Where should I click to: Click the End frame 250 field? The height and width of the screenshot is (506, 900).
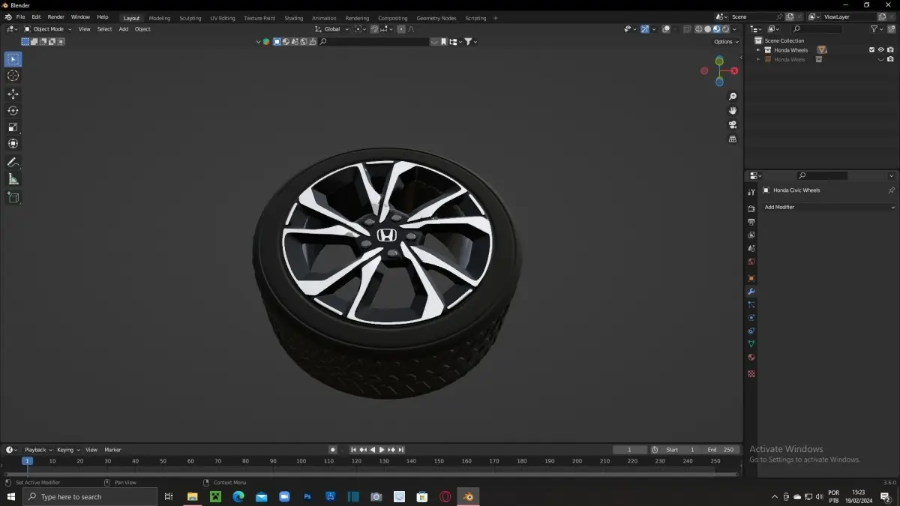[x=720, y=450]
